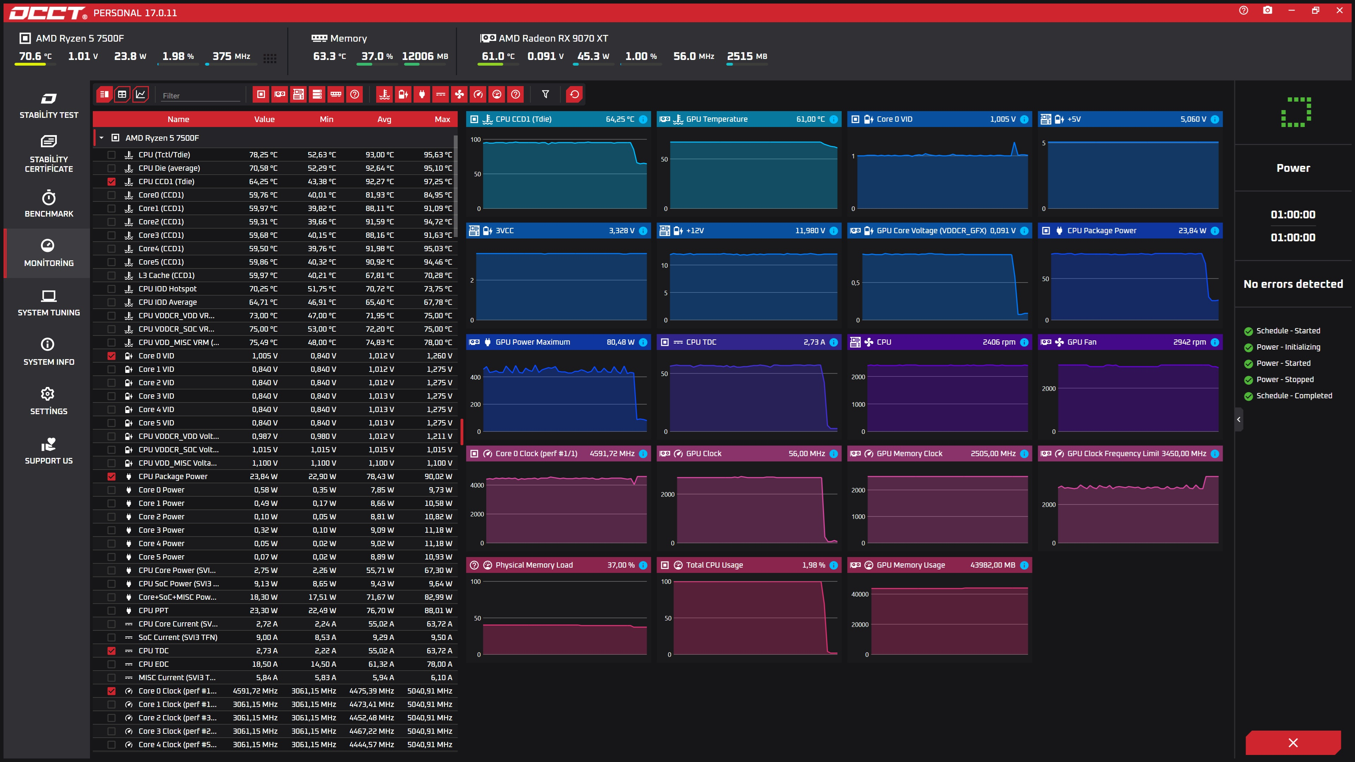Image resolution: width=1355 pixels, height=762 pixels.
Task: Toggle the graph view icon
Action: [140, 95]
